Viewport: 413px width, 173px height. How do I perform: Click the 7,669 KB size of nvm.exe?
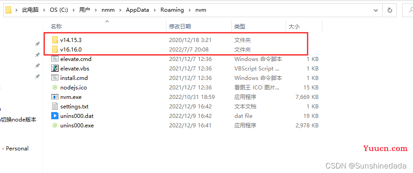point(307,97)
